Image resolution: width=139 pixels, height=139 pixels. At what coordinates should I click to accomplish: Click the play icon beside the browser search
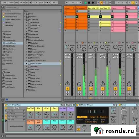click(x=3, y=7)
